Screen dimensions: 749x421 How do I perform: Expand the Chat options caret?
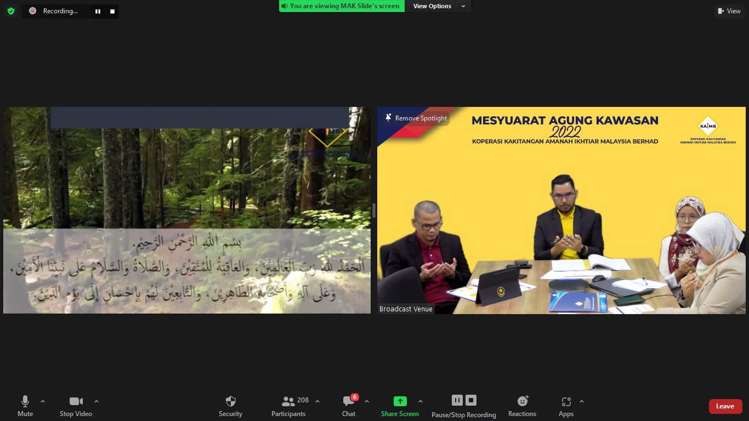point(367,401)
